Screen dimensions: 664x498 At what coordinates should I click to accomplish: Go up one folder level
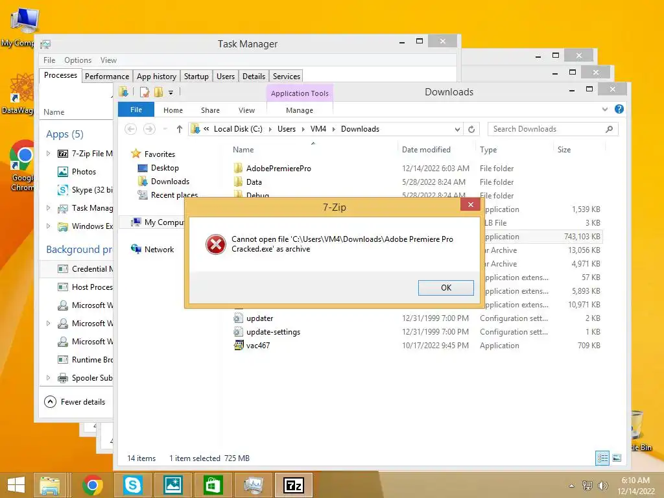point(180,129)
